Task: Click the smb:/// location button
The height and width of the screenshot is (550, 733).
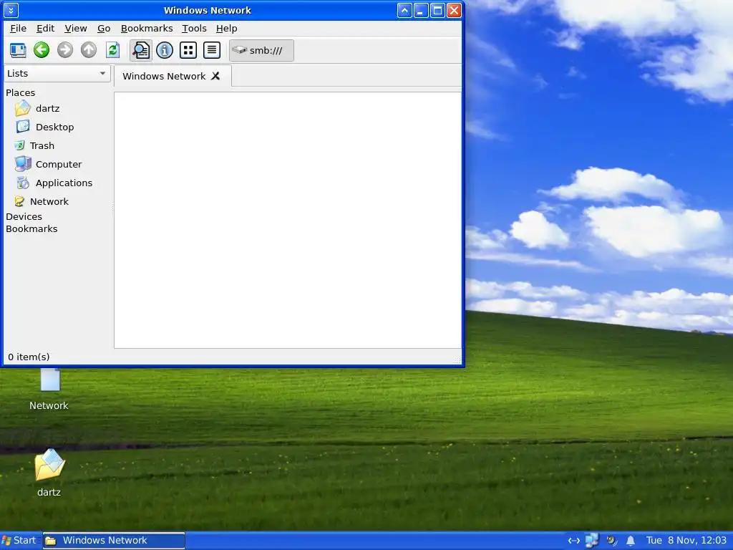Action: coord(261,51)
